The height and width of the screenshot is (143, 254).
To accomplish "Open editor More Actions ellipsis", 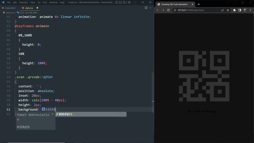I will (x=150, y=8).
